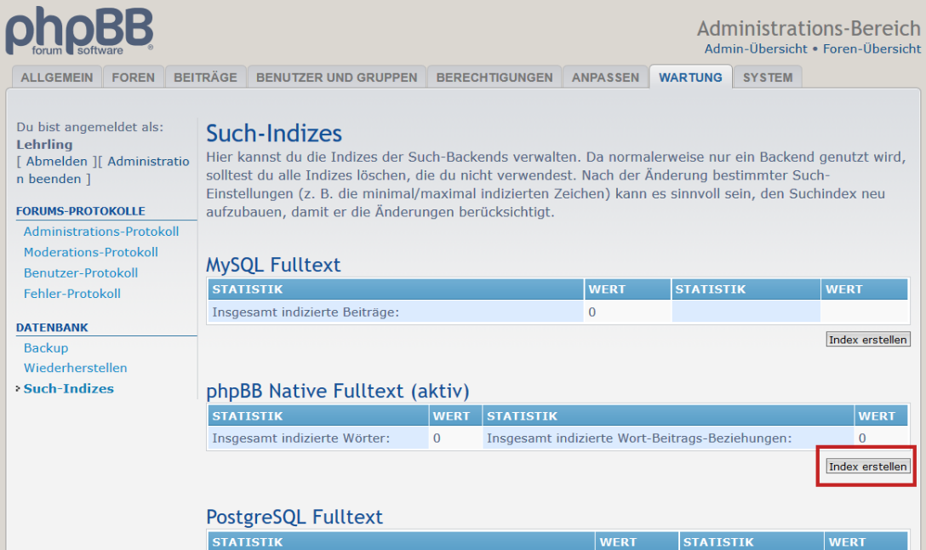View the Moderations-Protokoll
926x550 pixels.
click(x=91, y=252)
